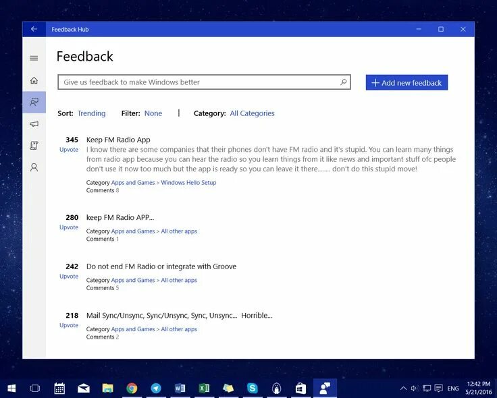
Task: Open the All Categories selector
Action: (x=252, y=113)
